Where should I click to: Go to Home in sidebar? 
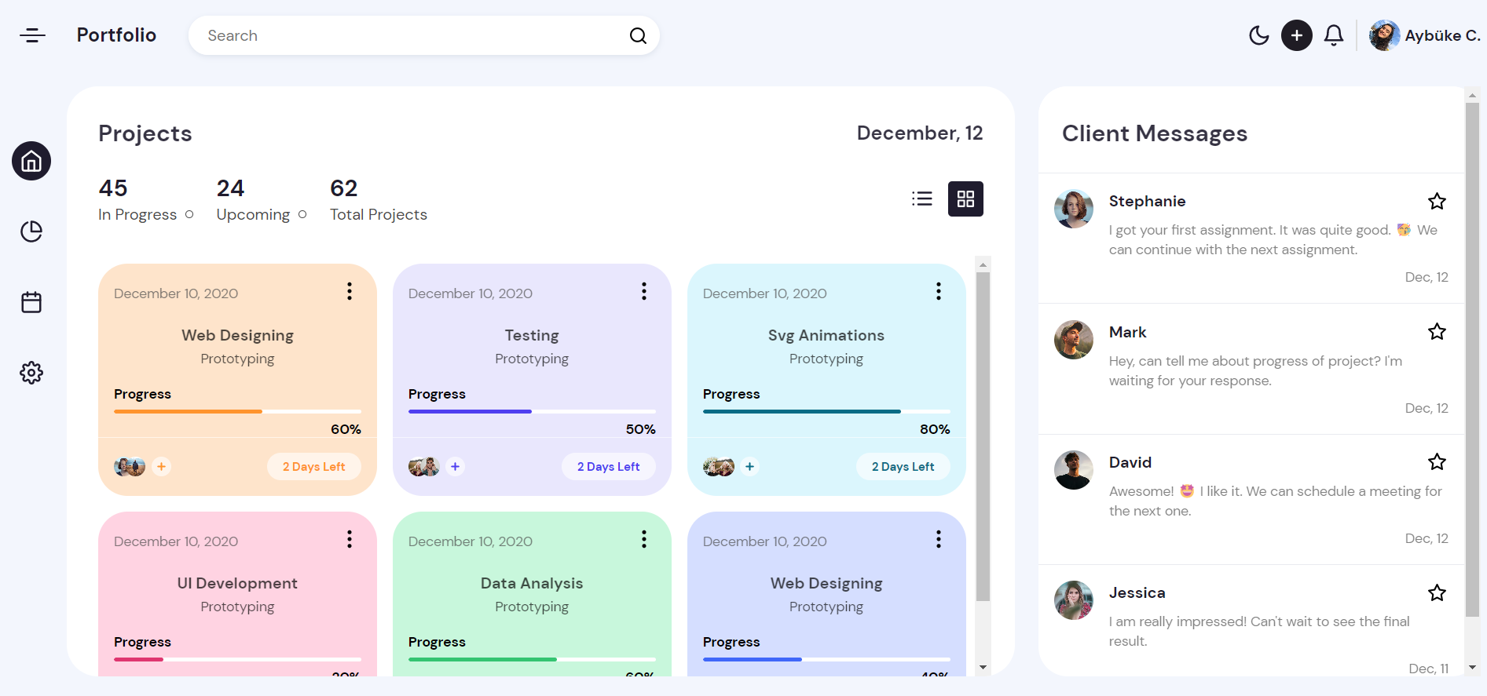(x=31, y=161)
